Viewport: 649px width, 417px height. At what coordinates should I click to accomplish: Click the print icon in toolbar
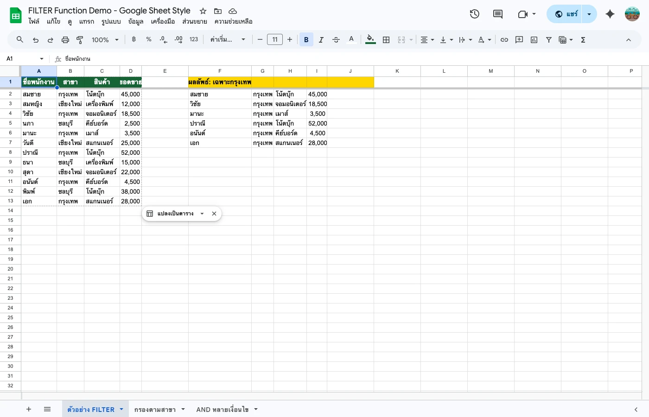click(65, 40)
